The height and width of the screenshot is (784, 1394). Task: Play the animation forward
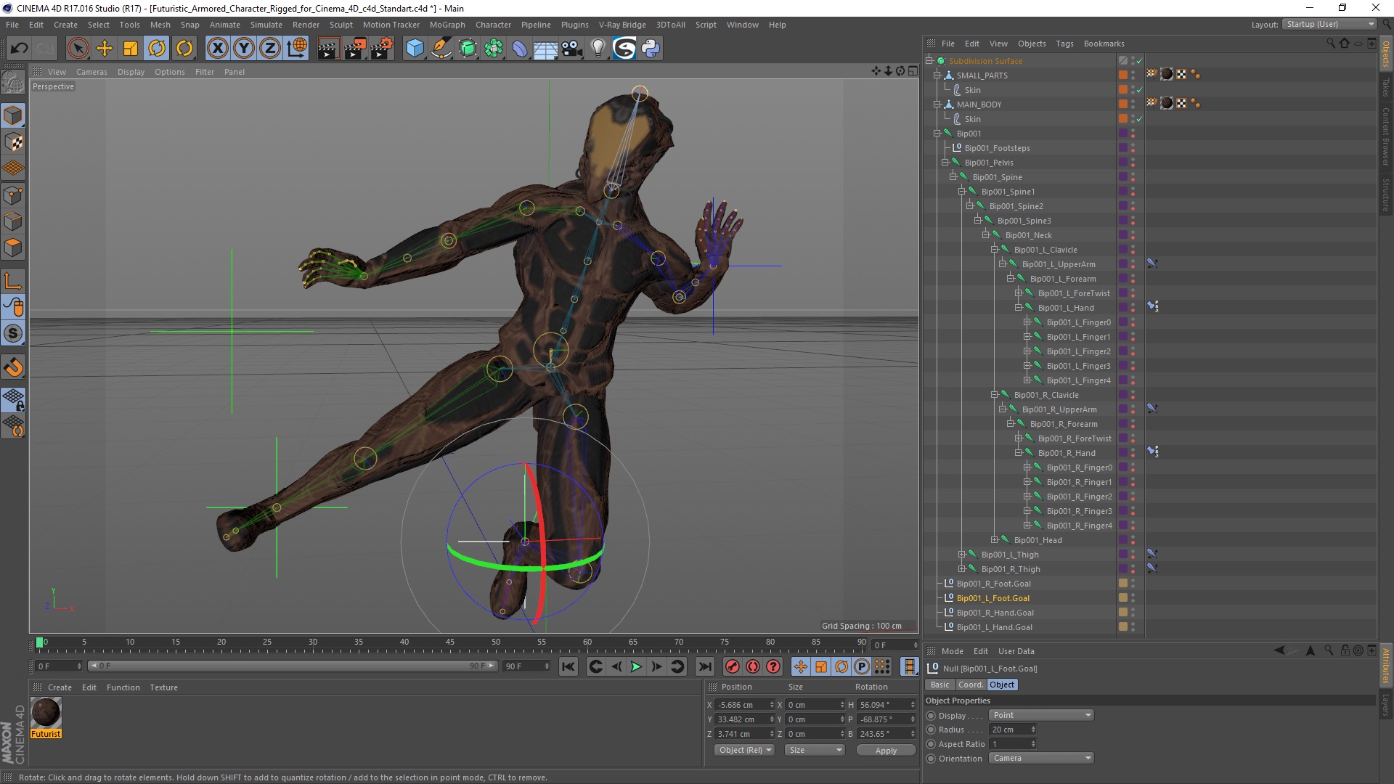[637, 666]
